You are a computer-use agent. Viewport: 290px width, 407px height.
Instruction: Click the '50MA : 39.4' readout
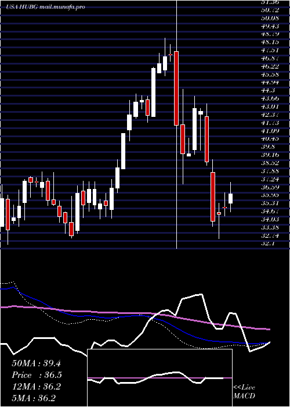tap(36, 363)
